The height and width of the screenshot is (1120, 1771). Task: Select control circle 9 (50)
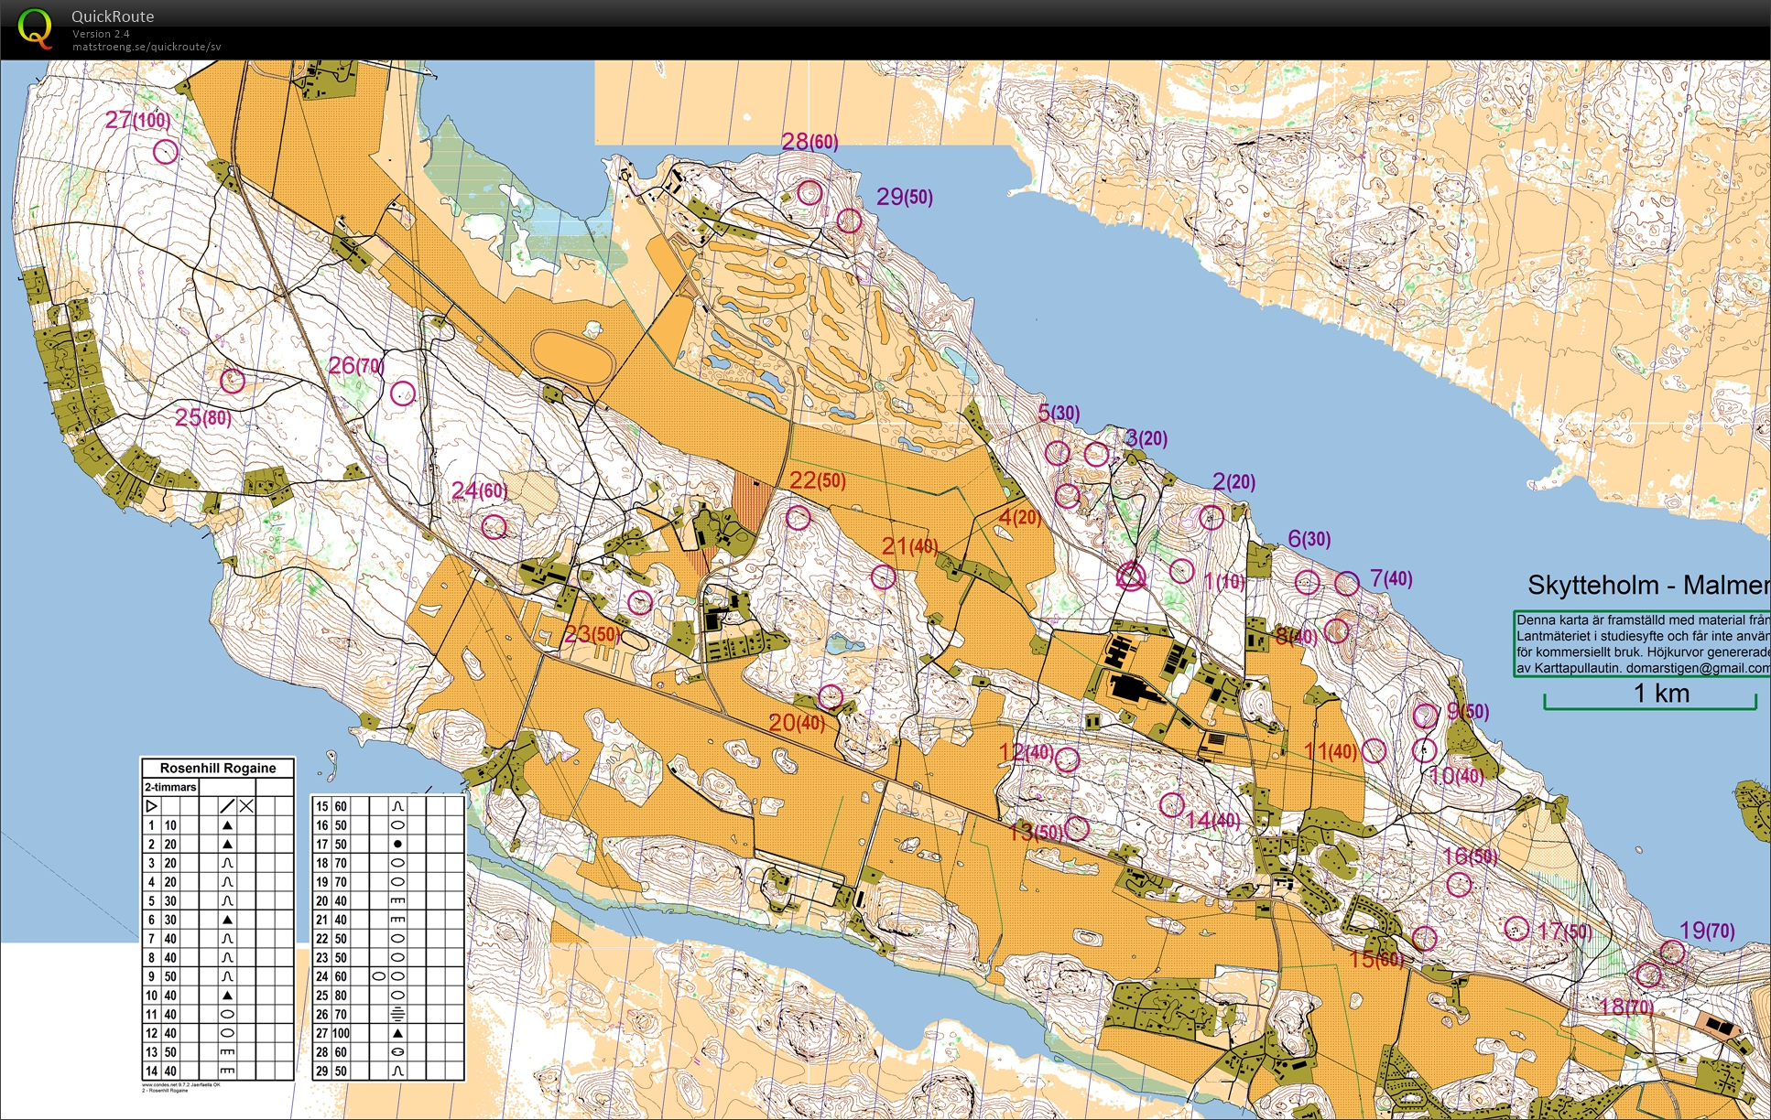pos(1426,715)
